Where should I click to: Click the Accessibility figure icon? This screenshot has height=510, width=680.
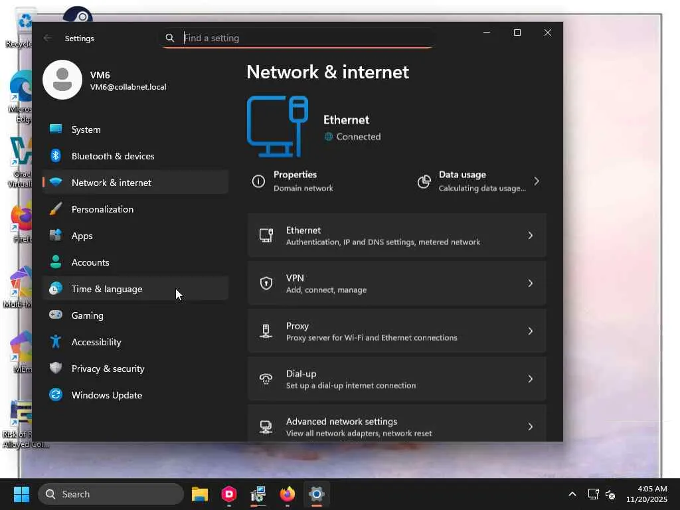click(56, 342)
